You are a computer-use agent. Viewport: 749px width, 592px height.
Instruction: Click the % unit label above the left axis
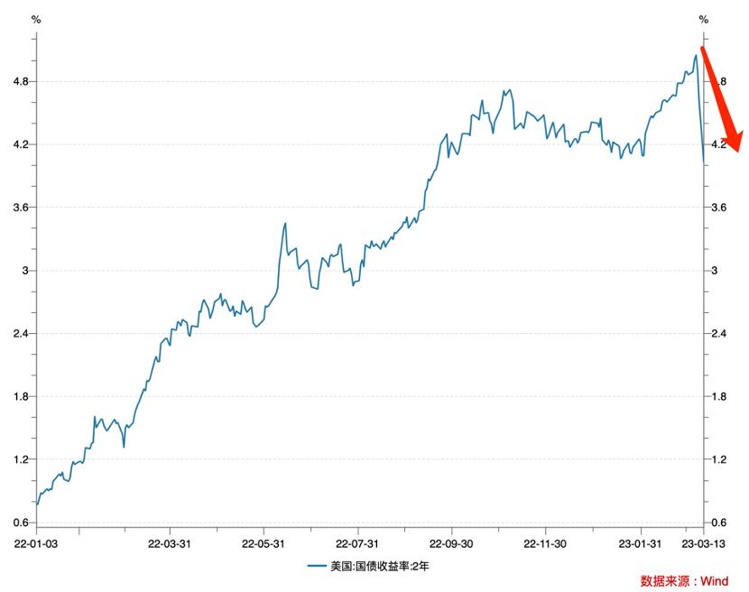click(x=35, y=19)
